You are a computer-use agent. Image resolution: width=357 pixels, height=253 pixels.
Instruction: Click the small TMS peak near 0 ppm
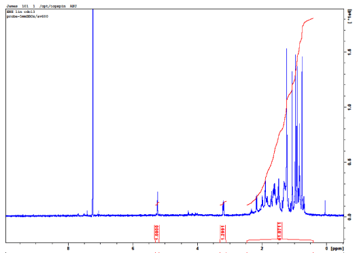(x=325, y=207)
